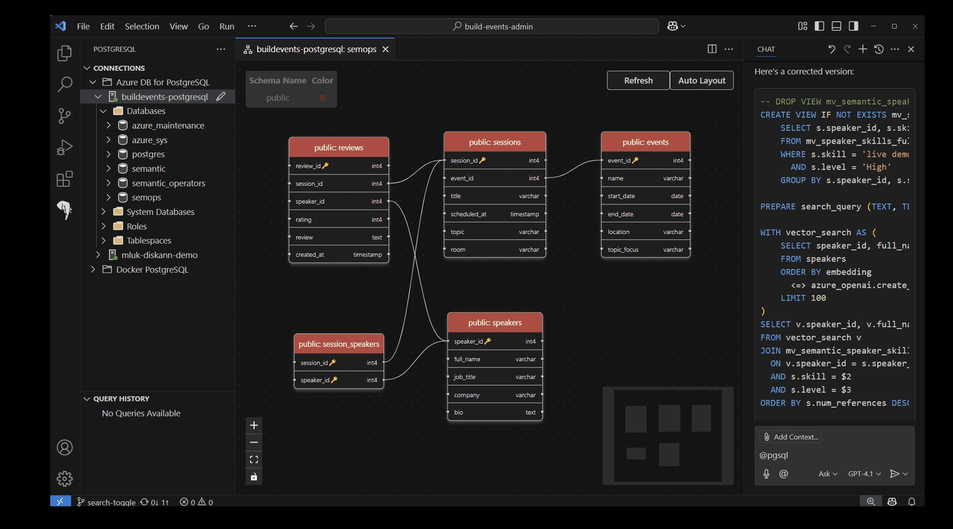
Task: Toggle the notifications bell in status bar
Action: (912, 502)
